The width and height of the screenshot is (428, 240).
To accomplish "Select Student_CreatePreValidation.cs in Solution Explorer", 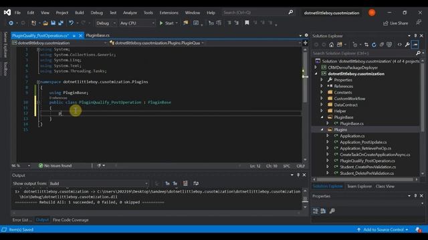I will click(368, 167).
